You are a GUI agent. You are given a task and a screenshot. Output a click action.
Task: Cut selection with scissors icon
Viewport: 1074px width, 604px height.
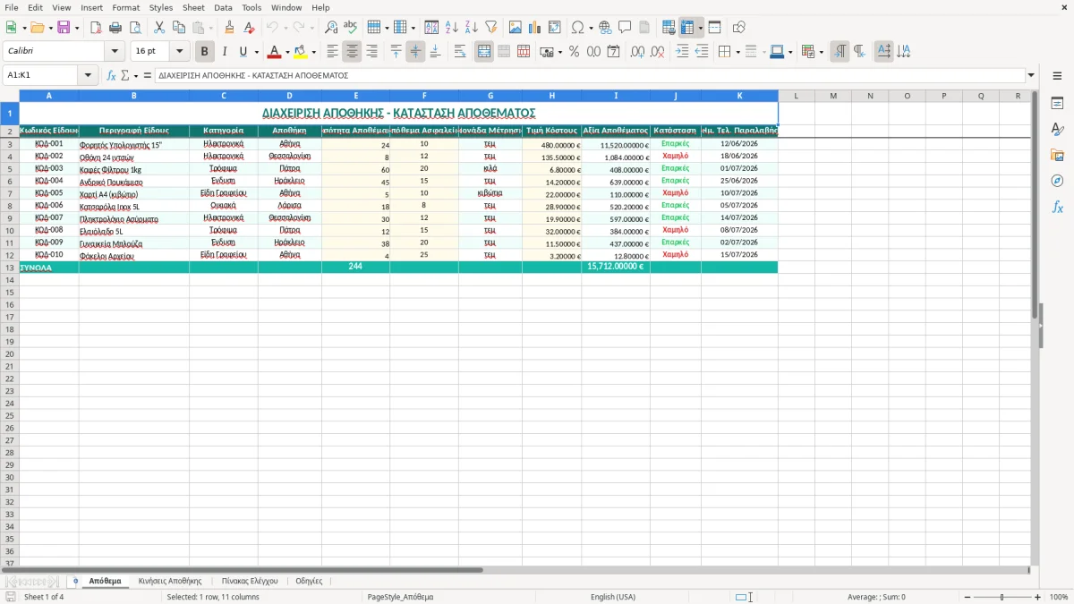tap(158, 28)
